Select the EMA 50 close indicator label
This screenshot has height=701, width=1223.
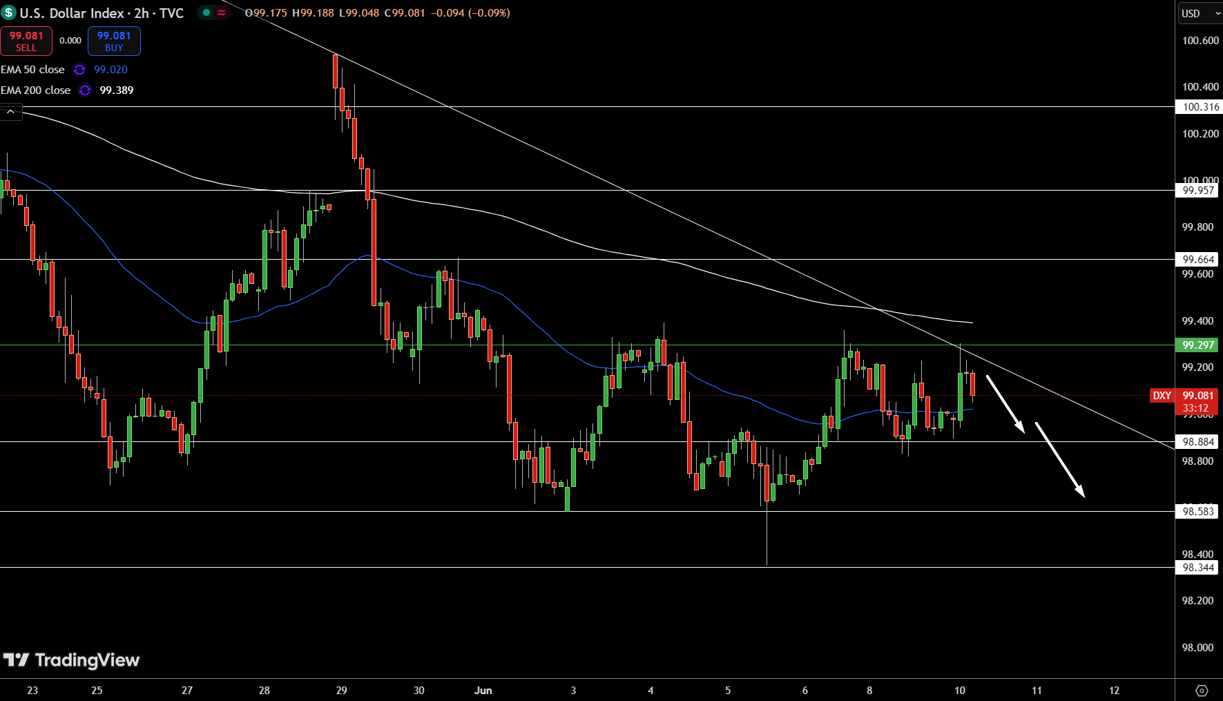(32, 70)
